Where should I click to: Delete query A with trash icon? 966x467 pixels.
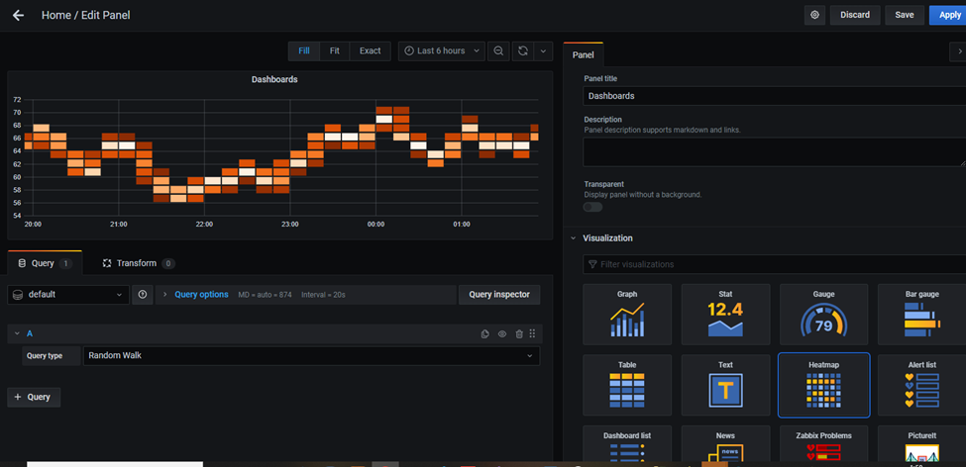[x=519, y=334]
